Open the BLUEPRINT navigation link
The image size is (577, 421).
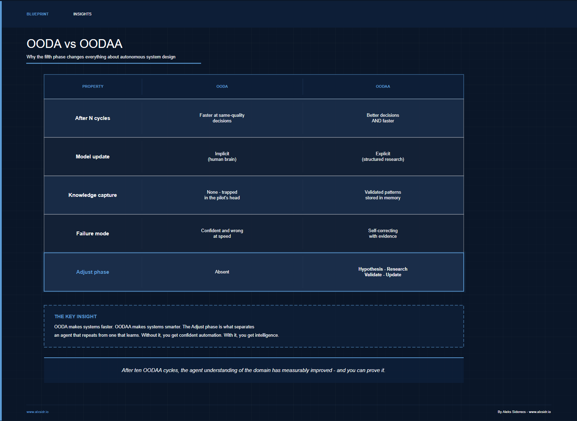[x=37, y=14]
